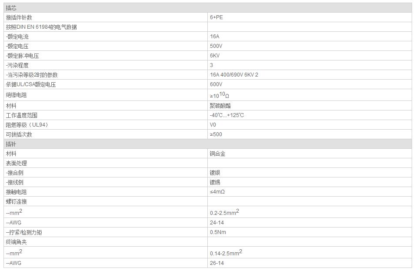The height and width of the screenshot is (271, 416).
Task: Select the 6KV impulse voltage value
Action: coord(215,56)
